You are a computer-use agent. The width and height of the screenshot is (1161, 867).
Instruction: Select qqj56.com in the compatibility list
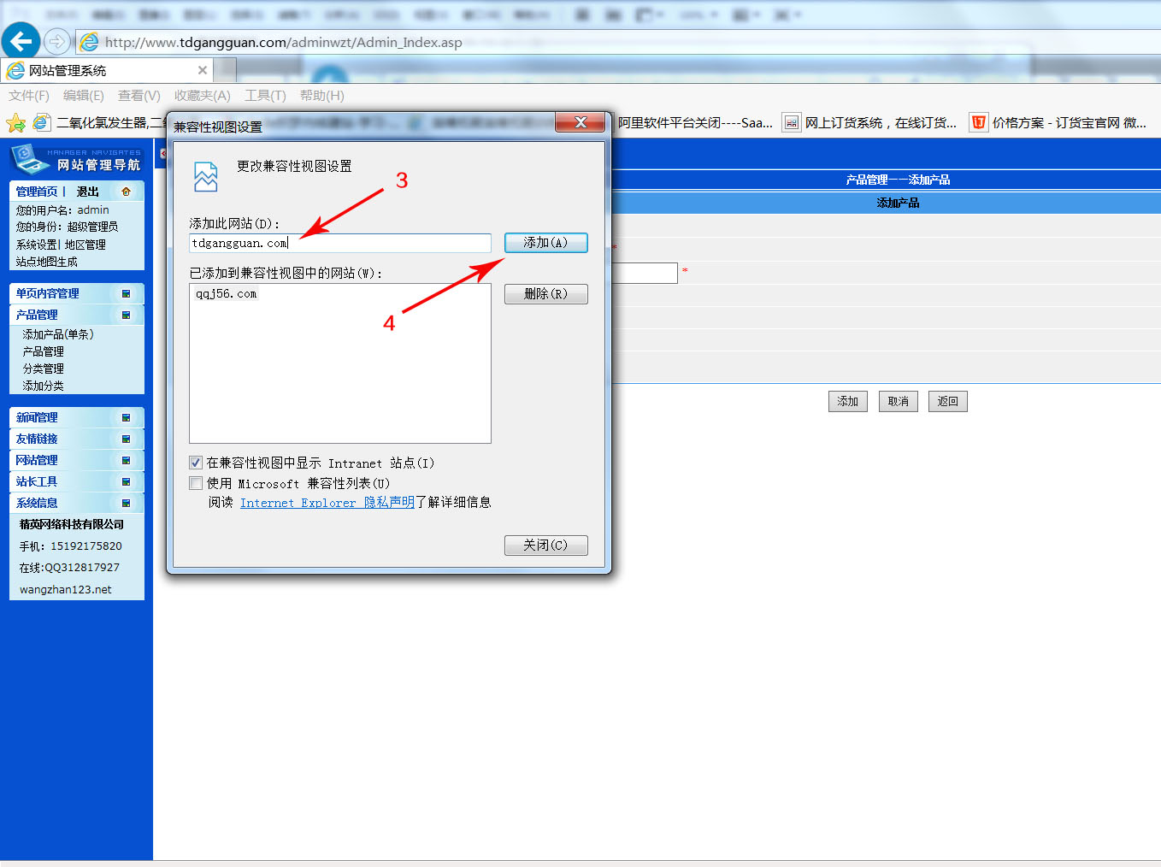click(227, 294)
